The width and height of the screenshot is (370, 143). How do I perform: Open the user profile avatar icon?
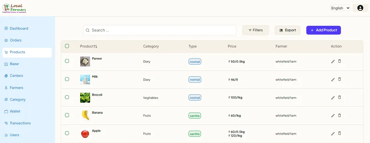360,8
